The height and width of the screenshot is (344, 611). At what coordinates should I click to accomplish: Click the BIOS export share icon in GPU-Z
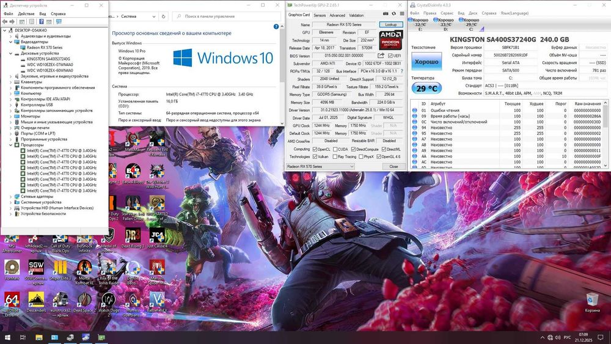tap(381, 56)
